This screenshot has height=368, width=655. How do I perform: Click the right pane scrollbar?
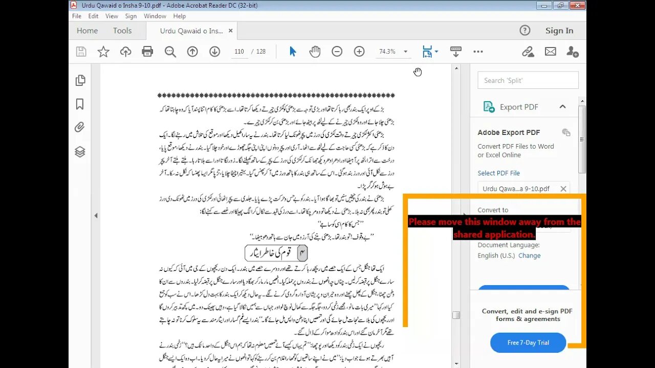coord(582,140)
